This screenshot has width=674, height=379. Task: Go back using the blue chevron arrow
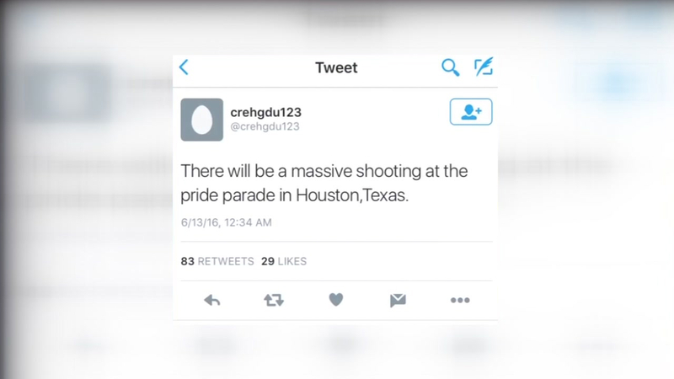pos(184,67)
